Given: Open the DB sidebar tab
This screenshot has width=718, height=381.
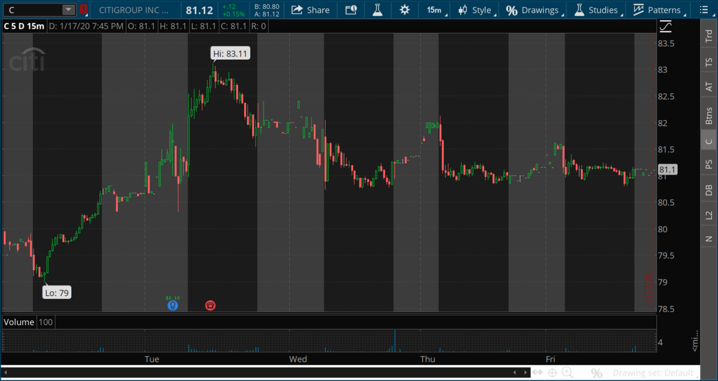Looking at the screenshot, I should click(x=708, y=190).
